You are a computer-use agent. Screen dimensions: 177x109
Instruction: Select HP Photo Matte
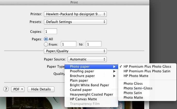147,76
